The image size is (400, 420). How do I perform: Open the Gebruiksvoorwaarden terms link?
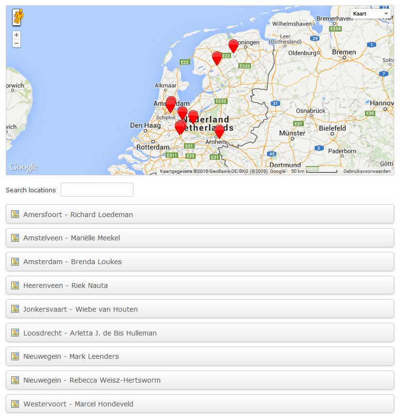click(367, 171)
